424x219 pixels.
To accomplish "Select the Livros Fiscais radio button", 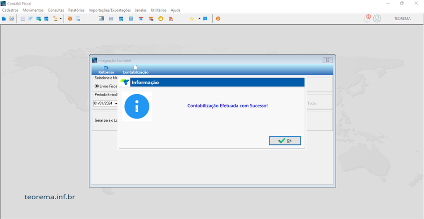I will (96, 86).
